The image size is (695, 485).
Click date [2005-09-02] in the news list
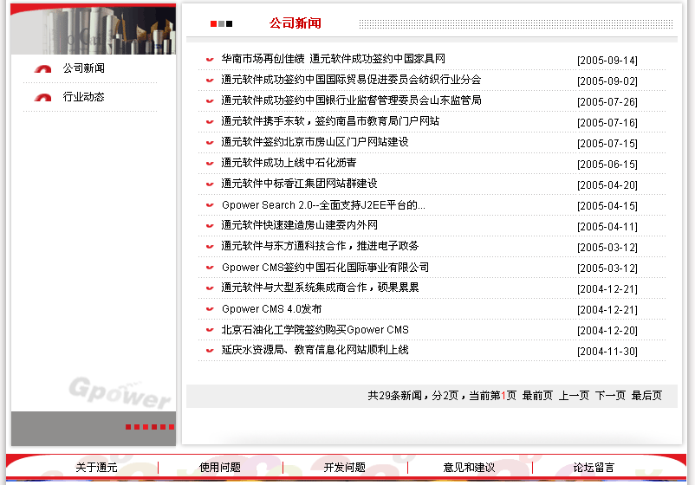tap(607, 81)
